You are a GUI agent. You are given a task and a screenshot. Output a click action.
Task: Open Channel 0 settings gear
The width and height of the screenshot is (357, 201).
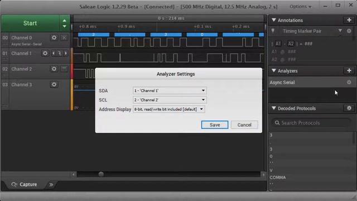[54, 37]
